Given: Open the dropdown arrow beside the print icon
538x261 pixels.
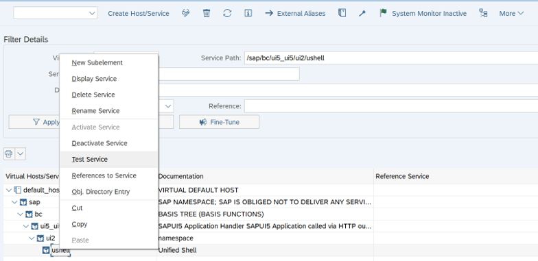Looking at the screenshot, I should [21, 153].
